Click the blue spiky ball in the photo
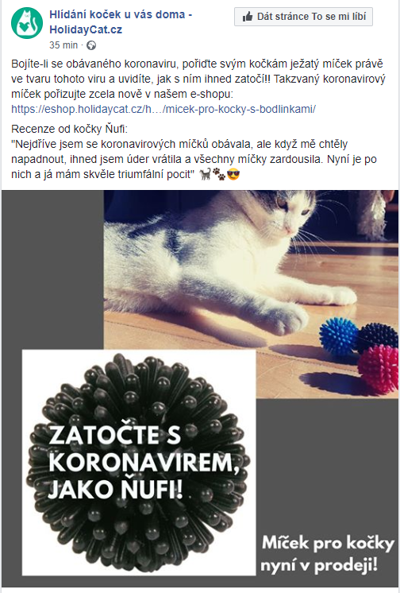 [x=338, y=336]
